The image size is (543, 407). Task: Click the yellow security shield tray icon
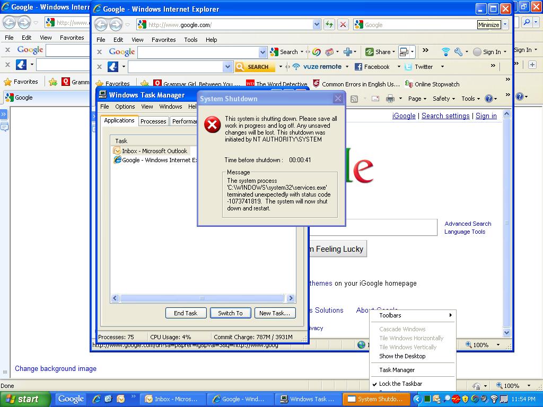tap(465, 399)
